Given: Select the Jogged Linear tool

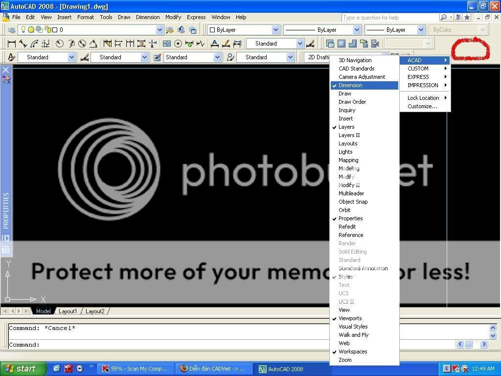Looking at the screenshot, I should pos(200,44).
